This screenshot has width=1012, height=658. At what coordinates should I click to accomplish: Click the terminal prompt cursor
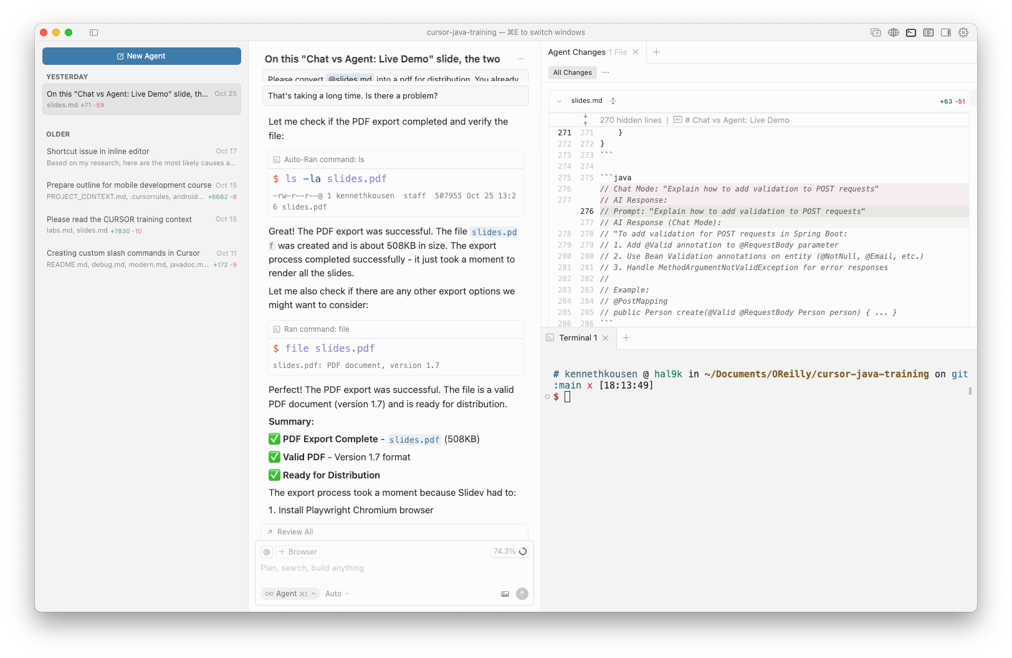click(567, 397)
